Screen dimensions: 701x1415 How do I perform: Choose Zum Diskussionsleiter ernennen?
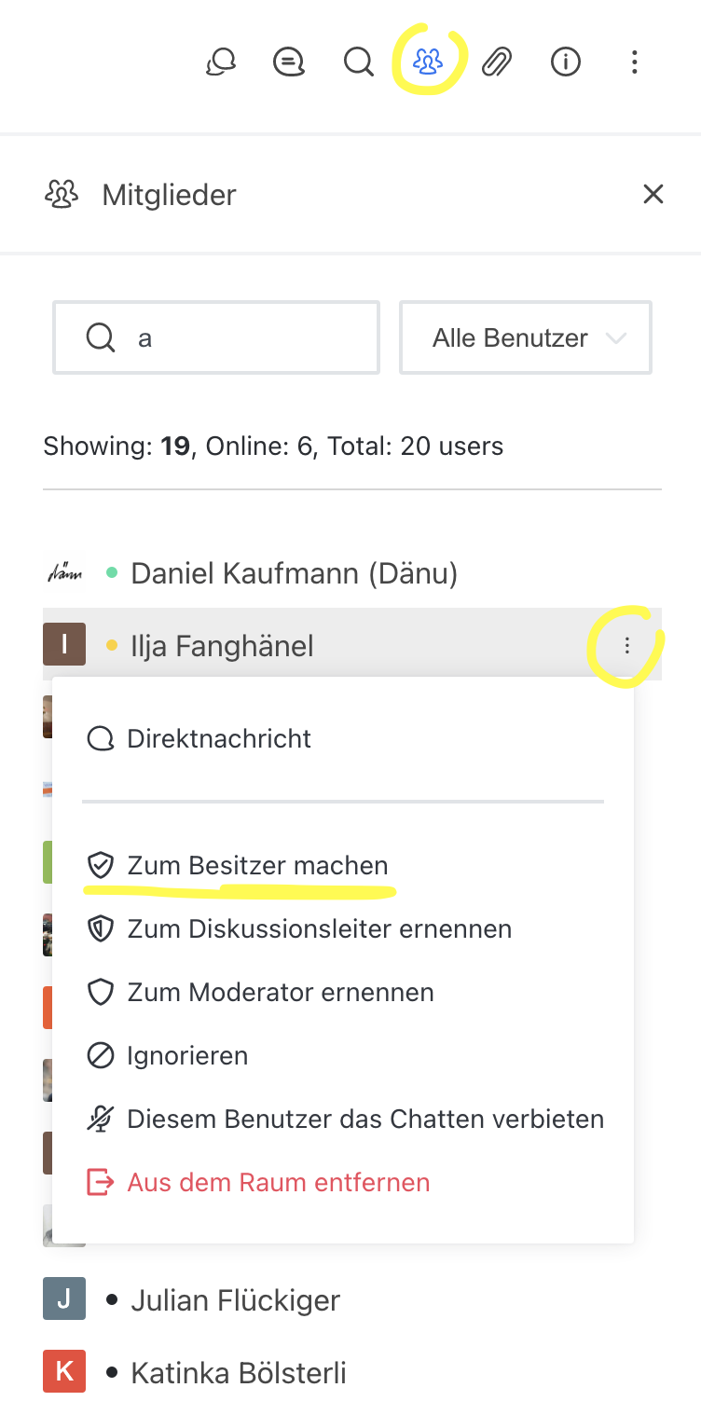[x=319, y=929]
